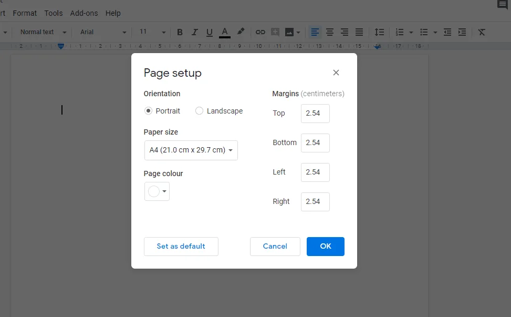
Task: Toggle bold formatting in toolbar
Action: (180, 32)
